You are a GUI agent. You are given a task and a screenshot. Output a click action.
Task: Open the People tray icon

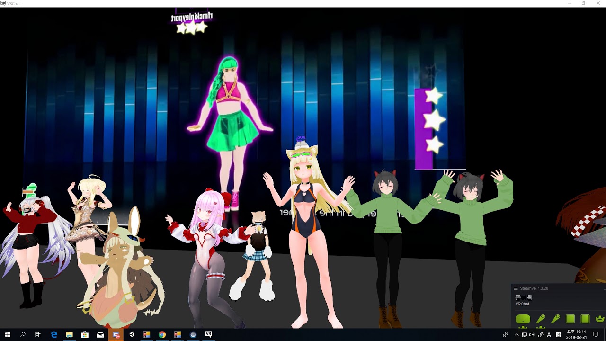505,334
